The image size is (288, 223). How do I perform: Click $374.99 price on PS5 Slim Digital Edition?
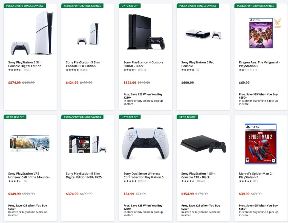coord(15,83)
